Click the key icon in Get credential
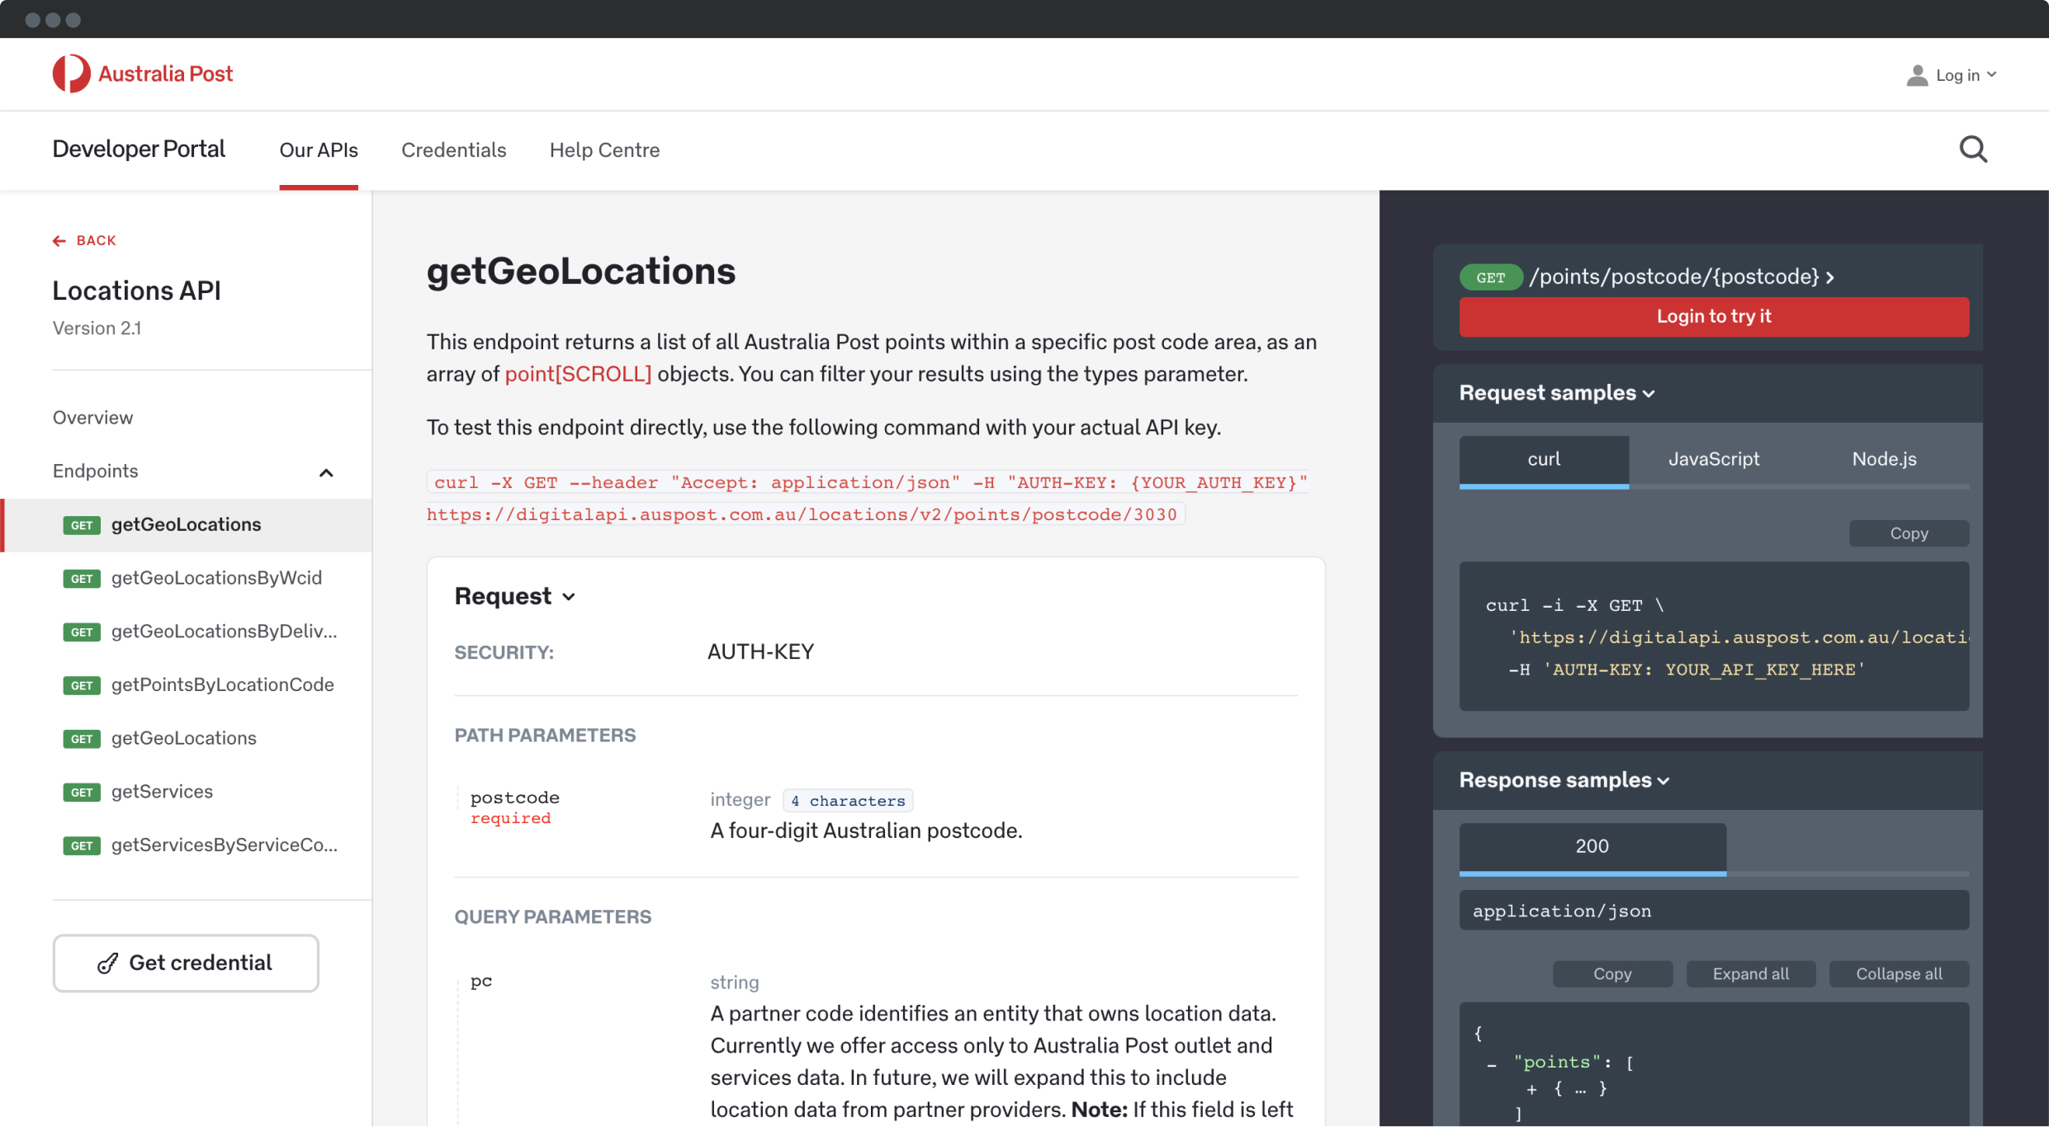The image size is (2049, 1127). click(x=108, y=963)
